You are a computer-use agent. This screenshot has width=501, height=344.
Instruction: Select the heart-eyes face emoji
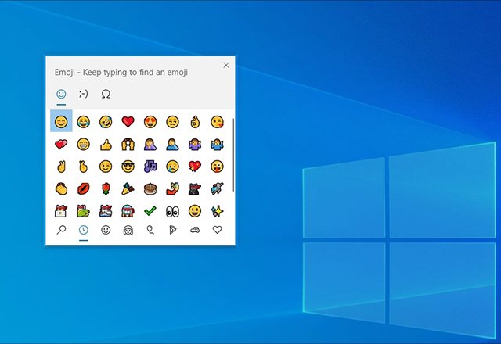[x=150, y=122]
